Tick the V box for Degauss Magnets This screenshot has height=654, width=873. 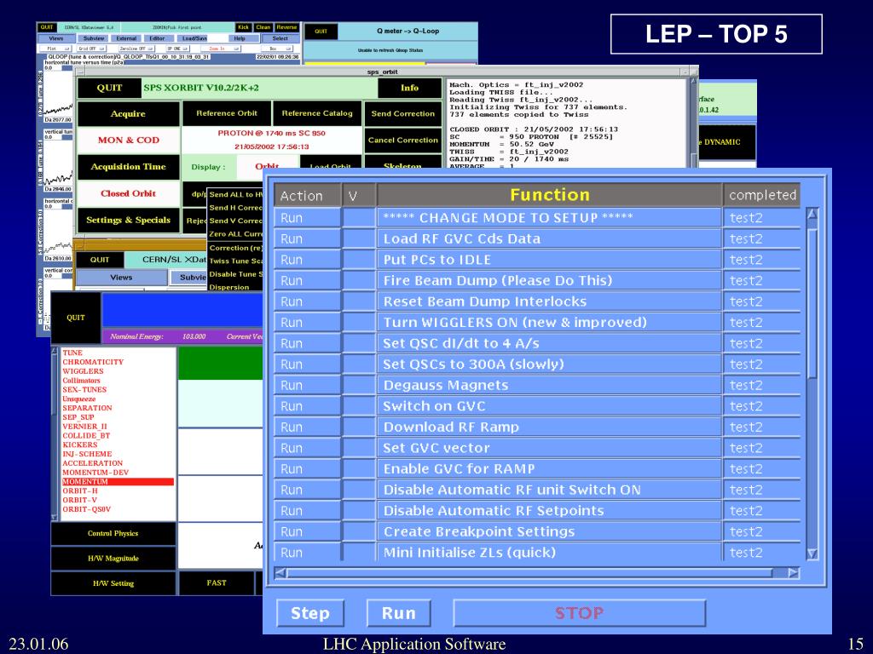[x=359, y=386]
